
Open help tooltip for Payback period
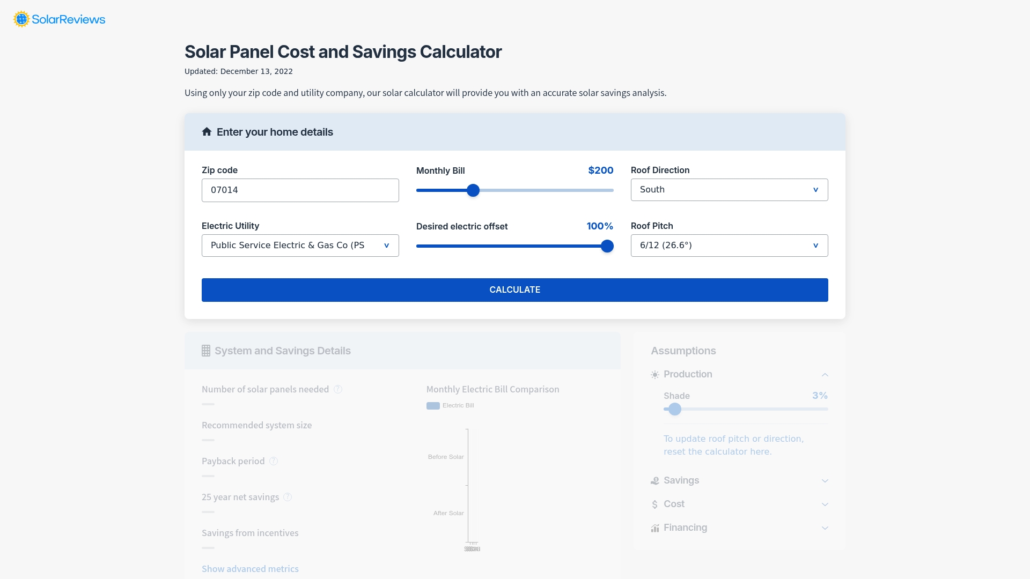tap(274, 461)
